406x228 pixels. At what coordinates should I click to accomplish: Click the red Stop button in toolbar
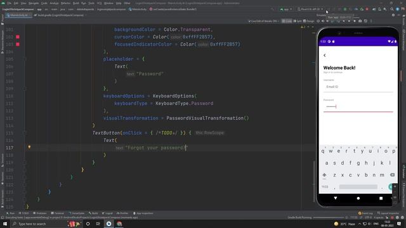[x=367, y=9]
